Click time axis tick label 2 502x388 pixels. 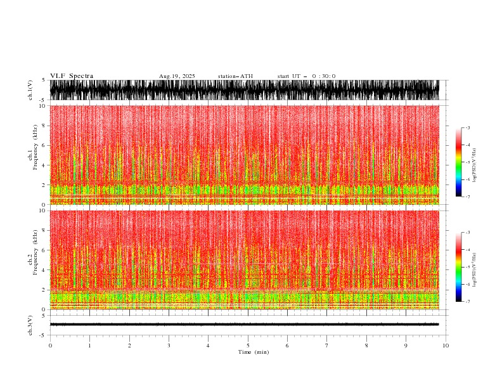[x=129, y=346]
